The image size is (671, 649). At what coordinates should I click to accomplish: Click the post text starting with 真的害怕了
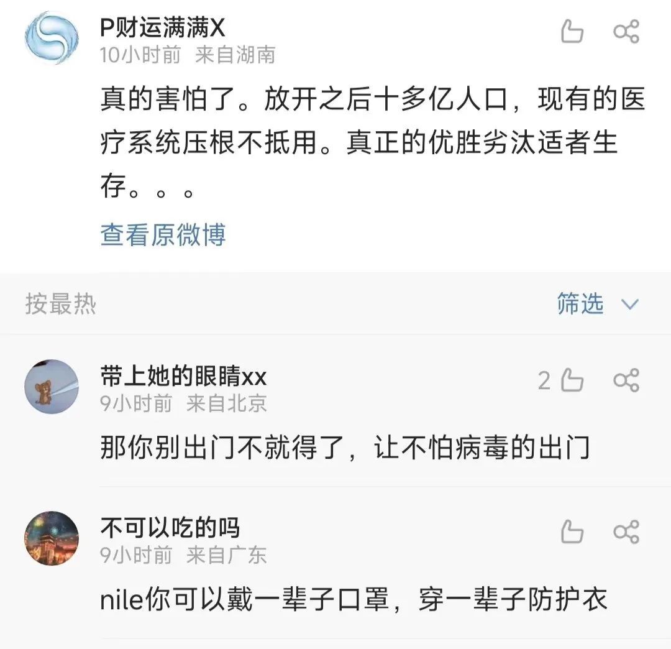pyautogui.click(x=372, y=143)
